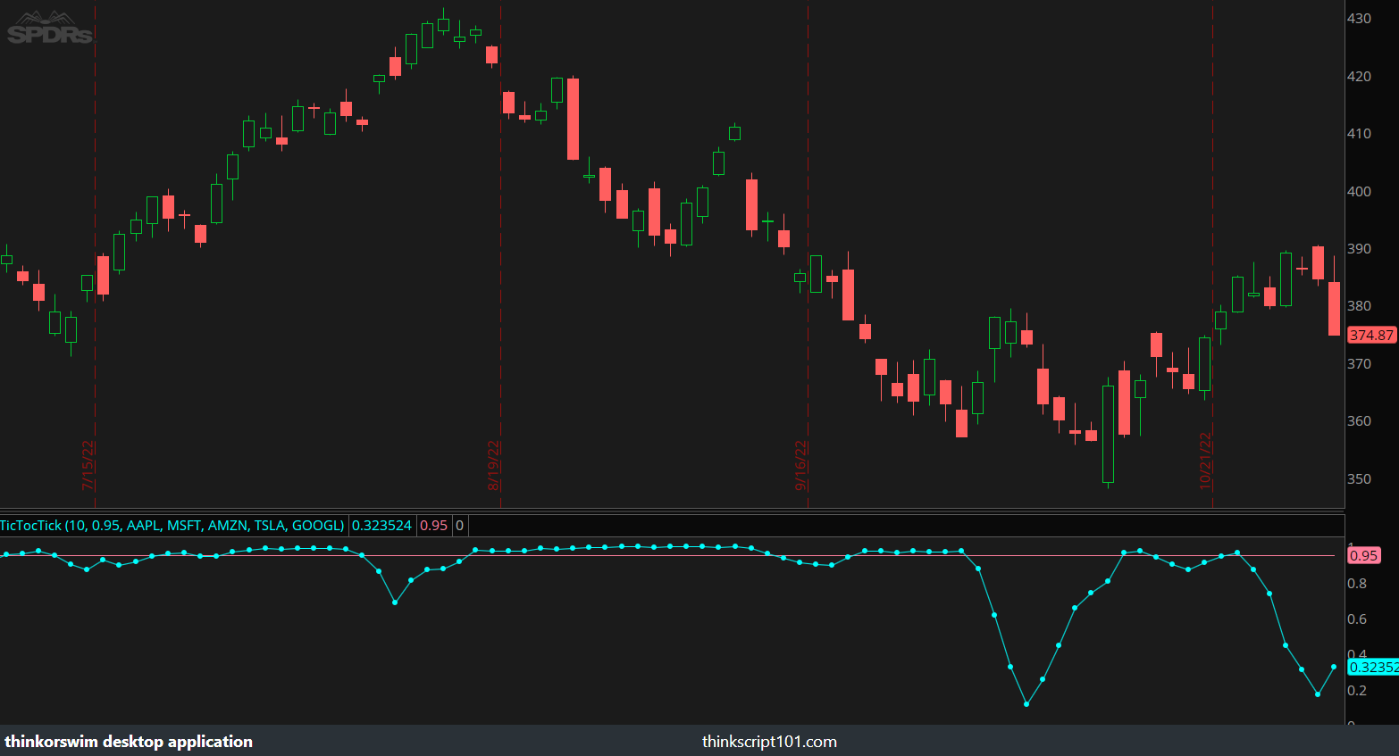The image size is (1399, 756).
Task: Select the 0.323524 value in study header
Action: (381, 526)
